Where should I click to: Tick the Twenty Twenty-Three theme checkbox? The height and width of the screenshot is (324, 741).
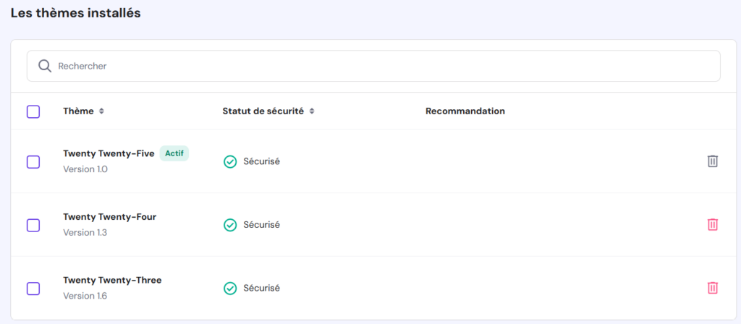[33, 288]
